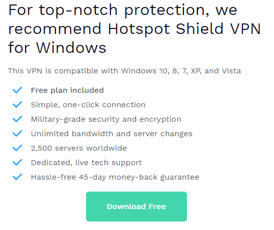Image resolution: width=274 pixels, height=230 pixels.
Task: Click checkmark beside Free plan included
Action: click(17, 90)
